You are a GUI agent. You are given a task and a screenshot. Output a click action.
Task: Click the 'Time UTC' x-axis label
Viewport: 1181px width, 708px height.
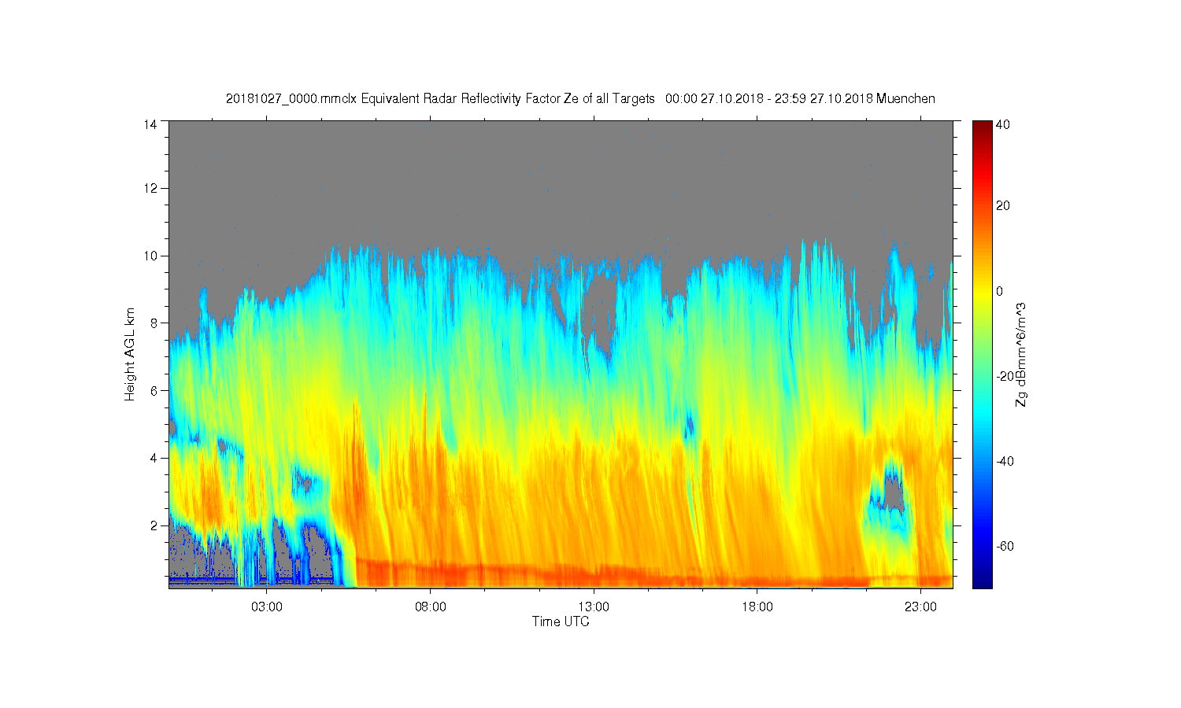click(561, 621)
